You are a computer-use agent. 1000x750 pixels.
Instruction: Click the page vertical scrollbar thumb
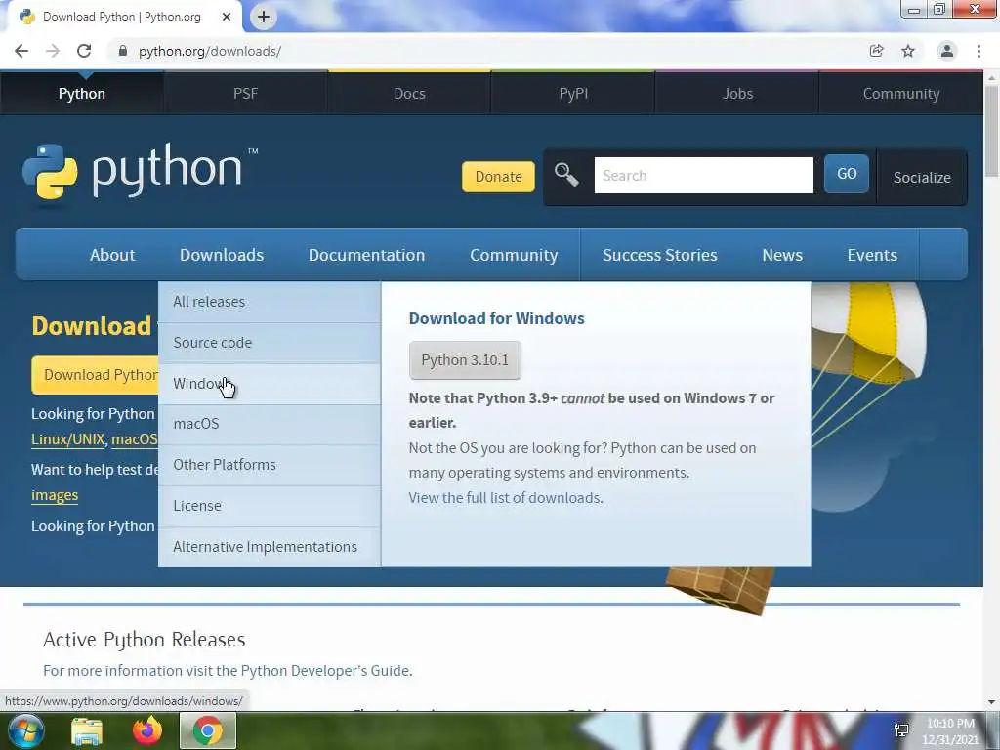tap(991, 131)
